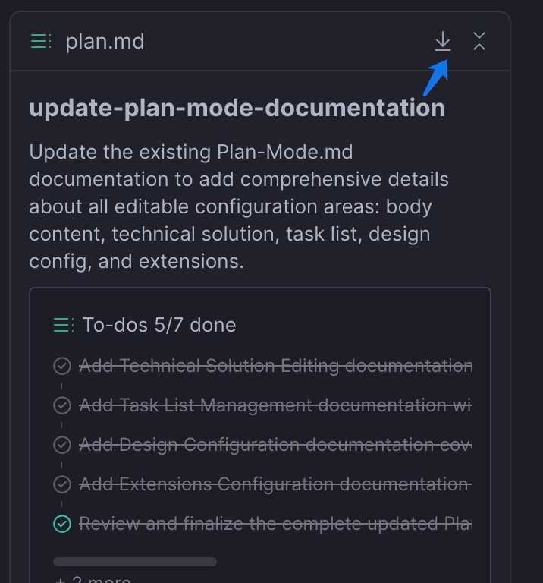The height and width of the screenshot is (583, 543).
Task: Uncheck the Extensions Configuration todo circle
Action: click(x=62, y=484)
